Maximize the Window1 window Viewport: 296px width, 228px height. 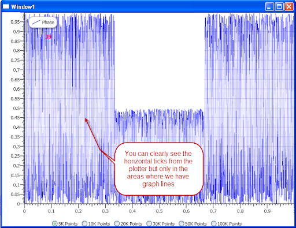(279, 7)
